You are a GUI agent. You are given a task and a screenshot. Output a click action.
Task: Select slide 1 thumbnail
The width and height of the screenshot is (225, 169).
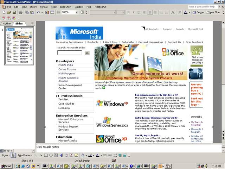tap(19, 46)
